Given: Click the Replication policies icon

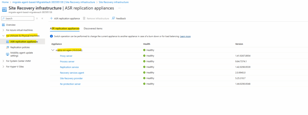Looking at the screenshot, I should (x=8, y=47).
